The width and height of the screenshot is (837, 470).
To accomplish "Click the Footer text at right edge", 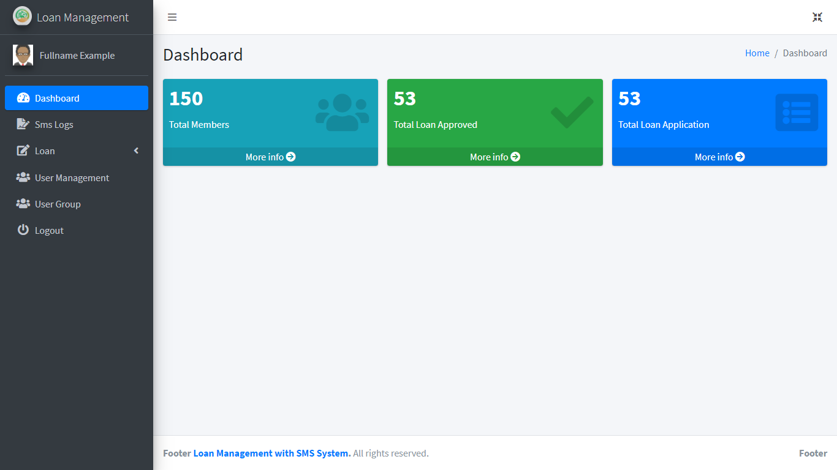I will point(813,453).
